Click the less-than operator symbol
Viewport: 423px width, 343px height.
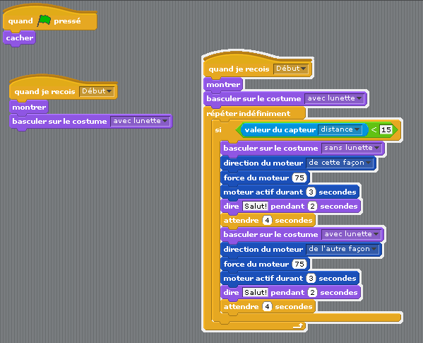click(x=374, y=129)
